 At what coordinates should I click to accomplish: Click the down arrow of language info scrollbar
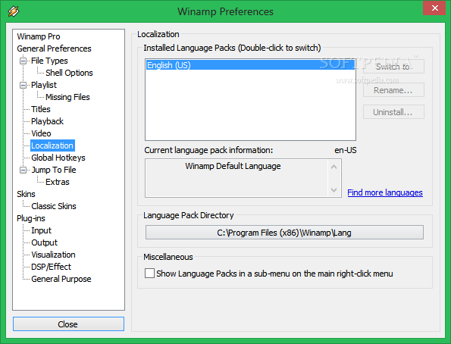coord(334,190)
